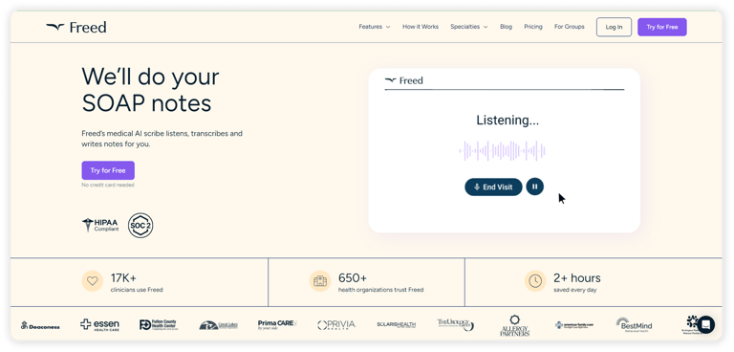This screenshot has width=734, height=352.
Task: Click We'll do your SOAP notes heading
Action: (x=151, y=90)
